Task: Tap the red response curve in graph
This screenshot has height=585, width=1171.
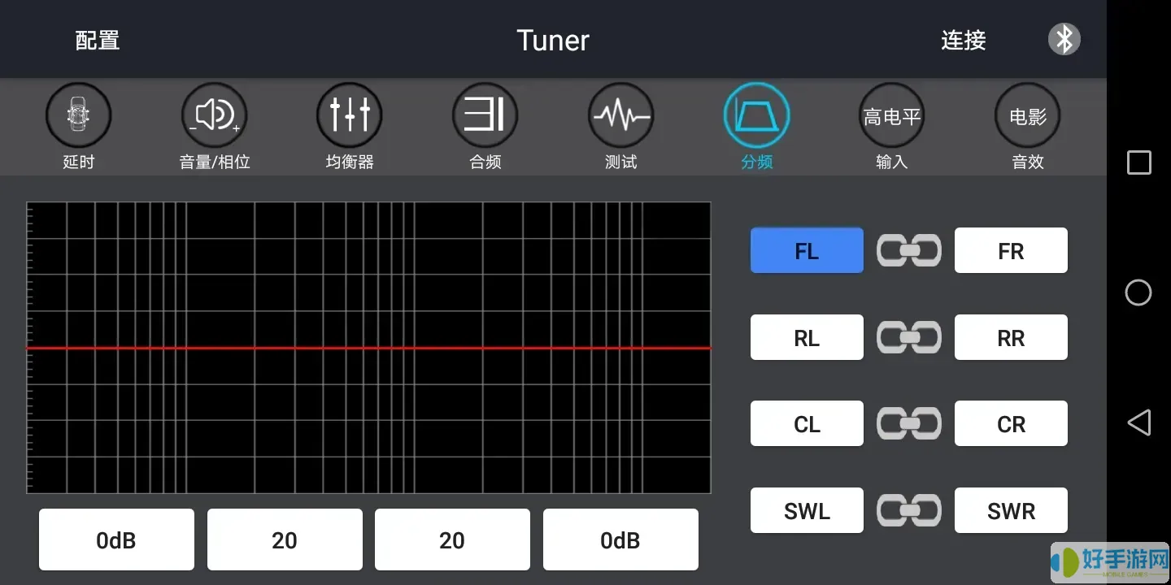Action: (x=368, y=348)
